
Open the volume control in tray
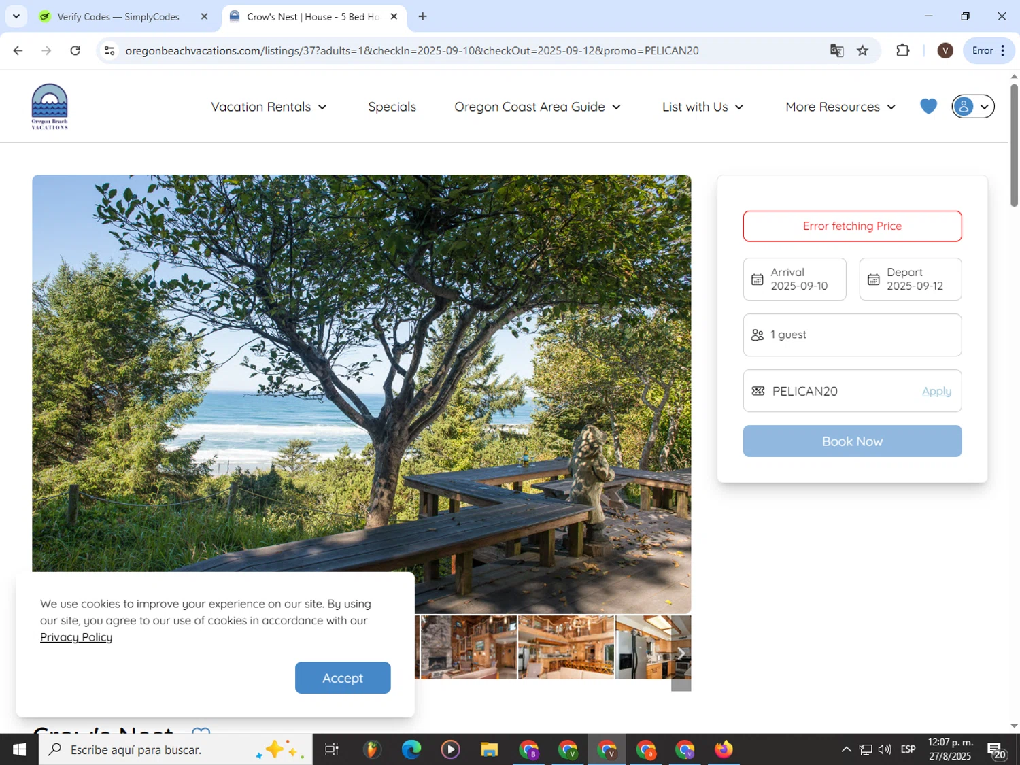coord(885,749)
